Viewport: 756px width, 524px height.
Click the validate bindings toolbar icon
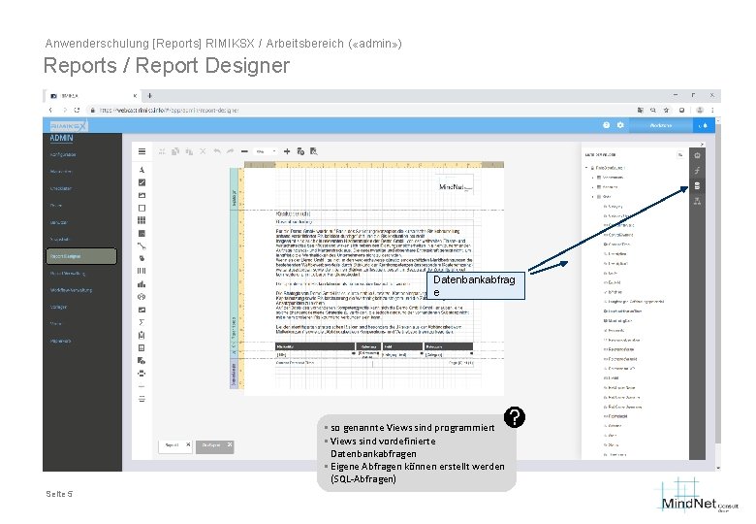[300, 151]
